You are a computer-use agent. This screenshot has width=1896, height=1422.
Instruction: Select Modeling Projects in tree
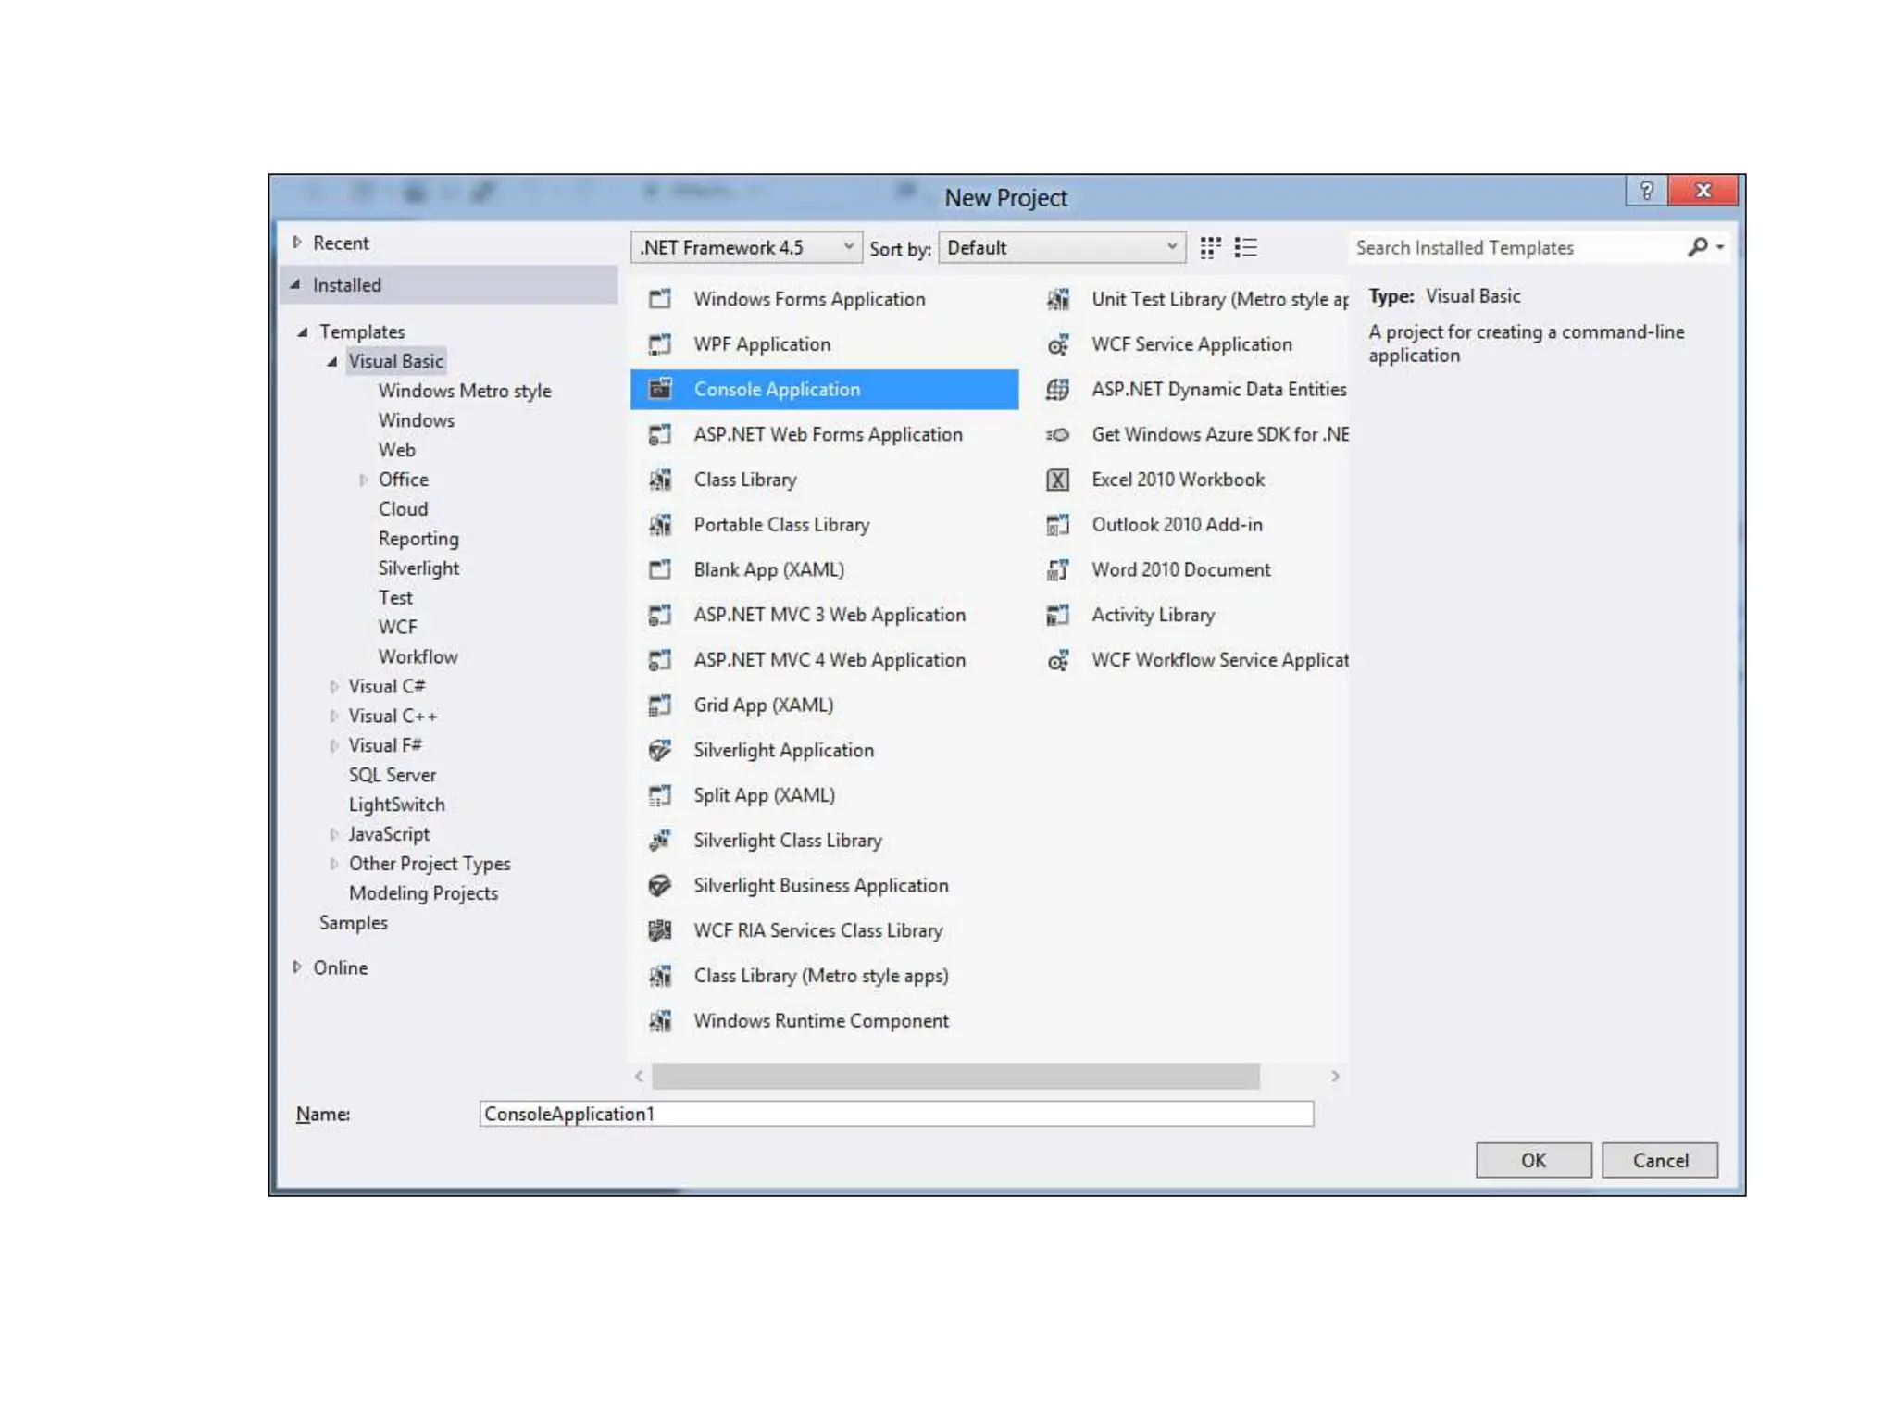423,894
